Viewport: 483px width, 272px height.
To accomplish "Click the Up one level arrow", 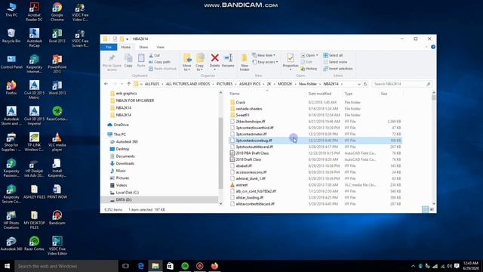I will click(129, 84).
